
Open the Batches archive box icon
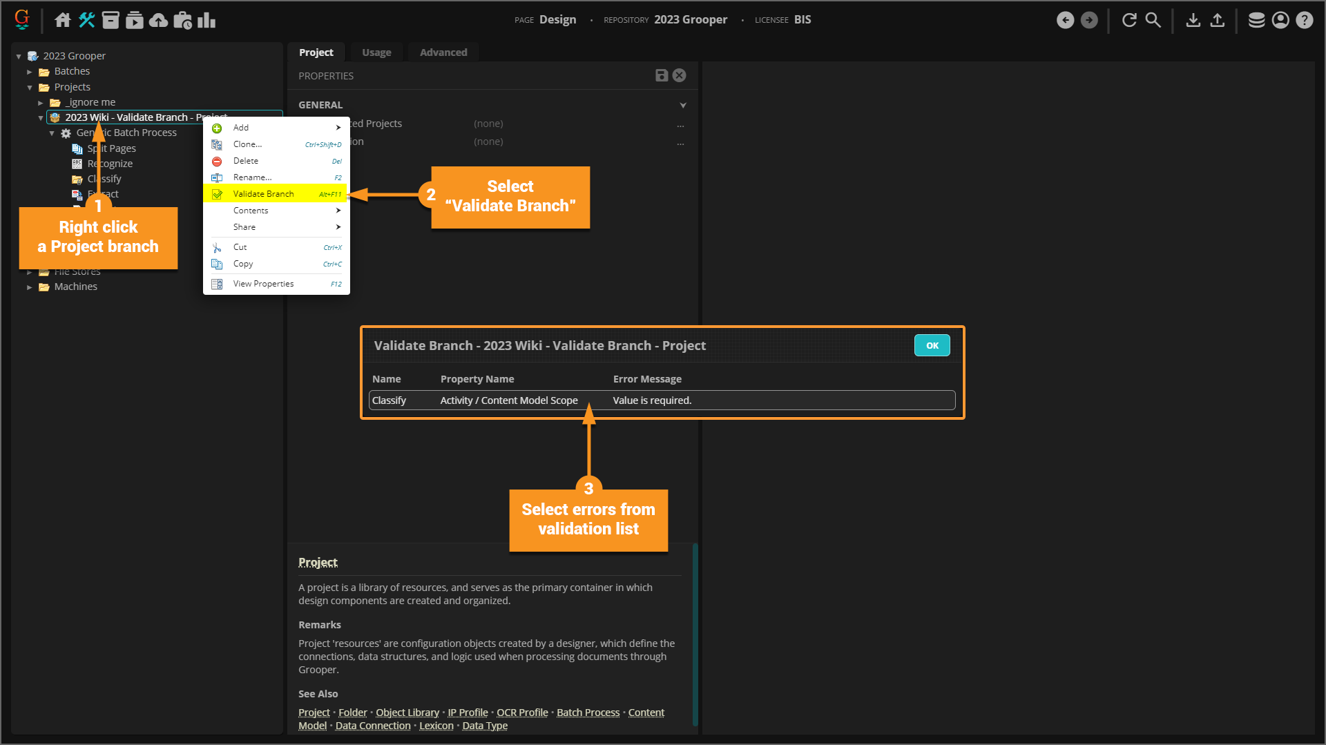[110, 20]
